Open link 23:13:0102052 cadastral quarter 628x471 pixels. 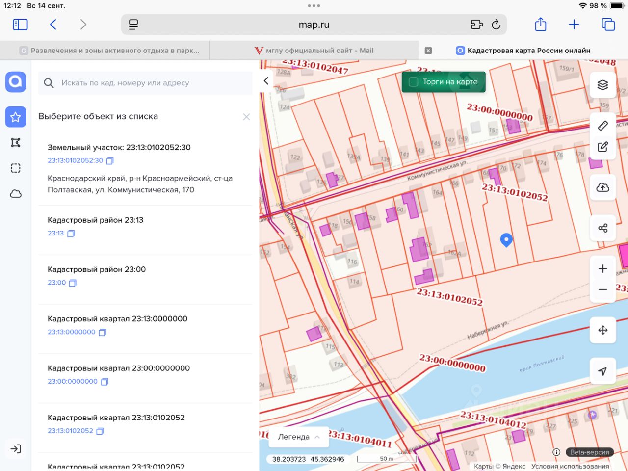70,431
